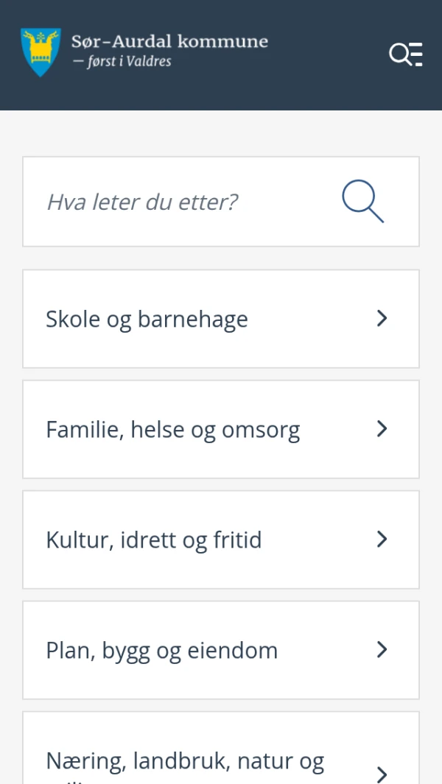Expand Kultur, idrett og fritid chevron
The image size is (442, 784).
point(382,540)
